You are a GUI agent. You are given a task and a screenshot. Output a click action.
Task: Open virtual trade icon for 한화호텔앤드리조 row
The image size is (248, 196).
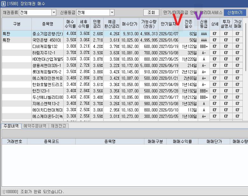238,84
